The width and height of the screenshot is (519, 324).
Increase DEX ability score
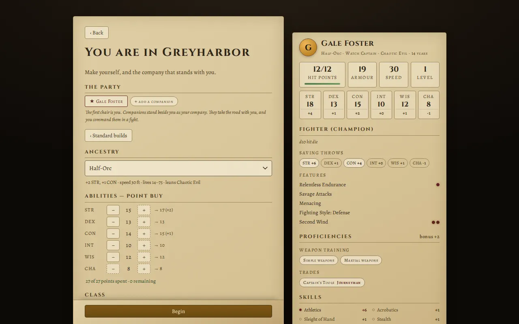144,222
